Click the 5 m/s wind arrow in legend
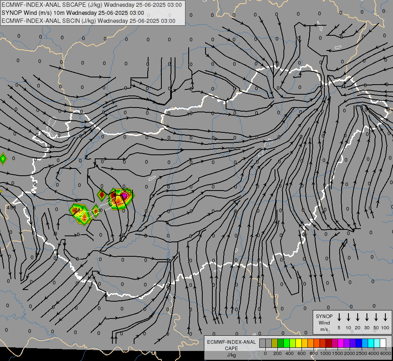393x361 pixels. tap(339, 317)
